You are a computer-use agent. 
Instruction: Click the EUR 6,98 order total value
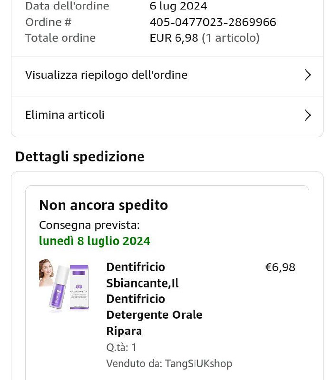click(174, 38)
